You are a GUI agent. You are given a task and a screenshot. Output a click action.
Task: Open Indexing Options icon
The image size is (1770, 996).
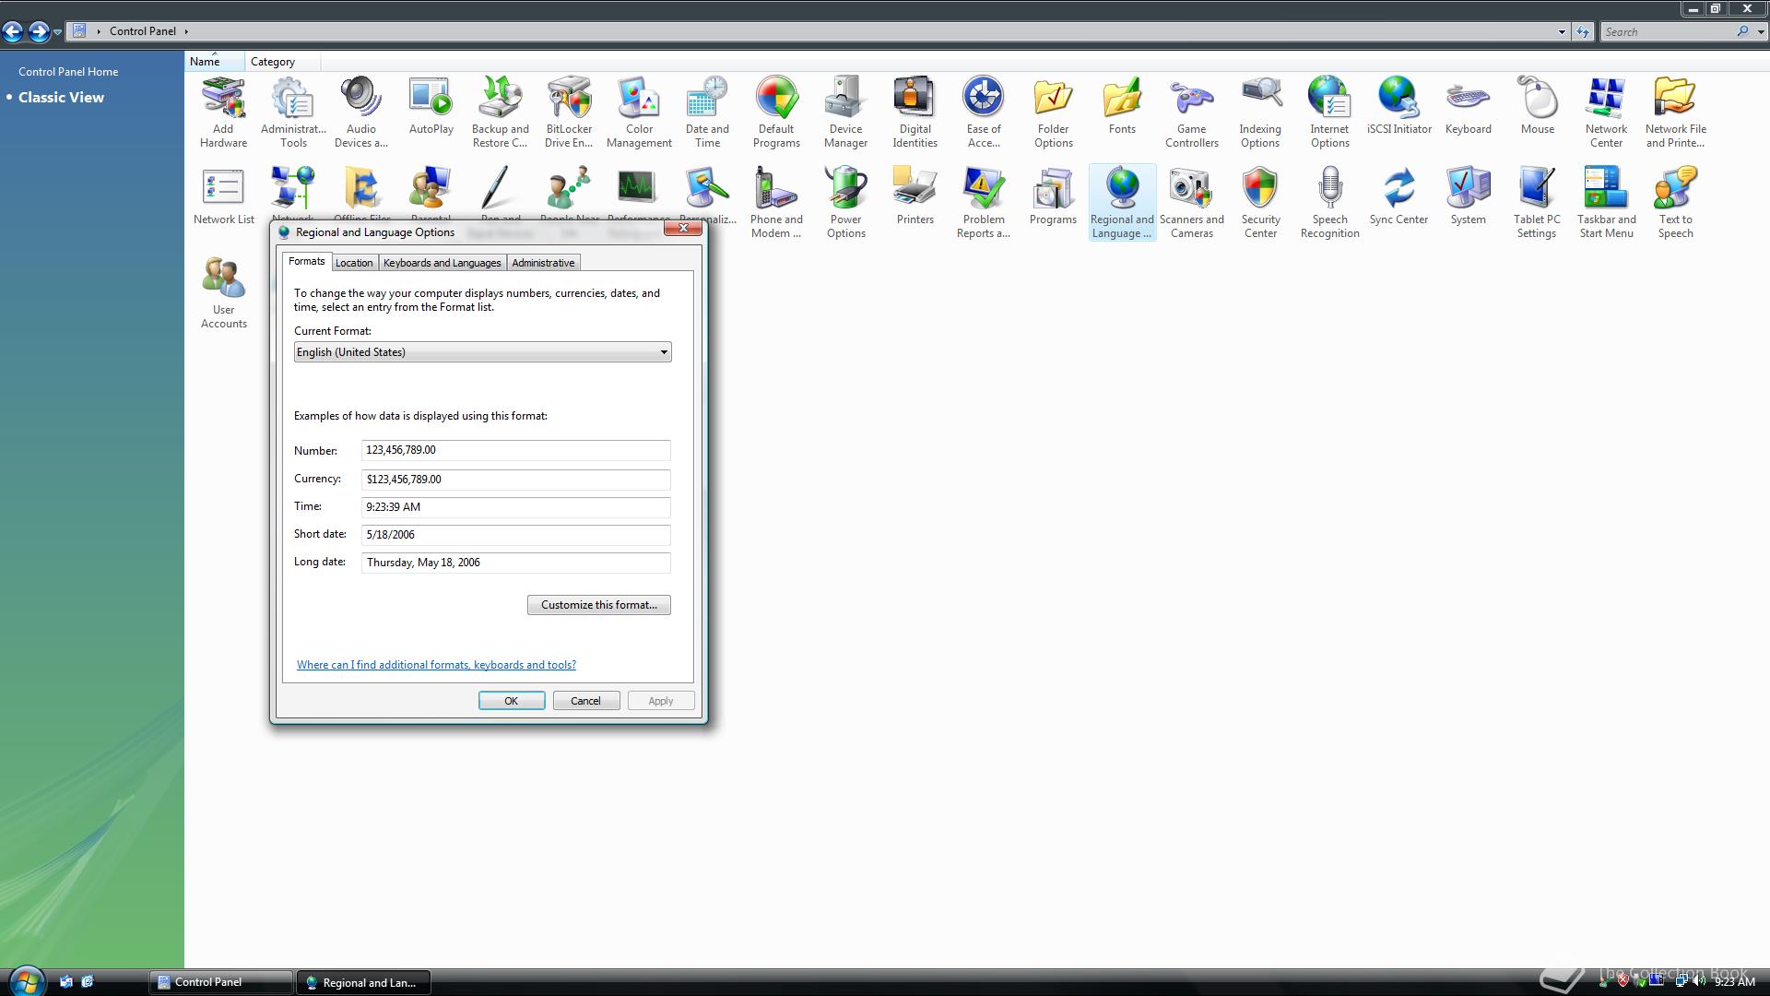pos(1260,112)
